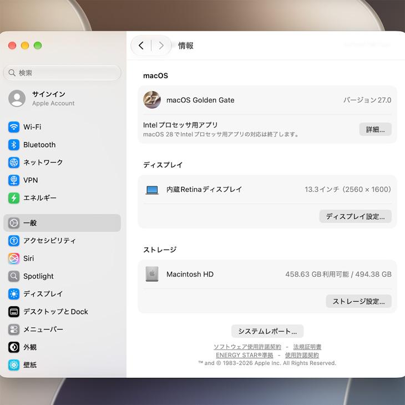Click the 13.3インチ (2560 × 1600) value

(348, 190)
